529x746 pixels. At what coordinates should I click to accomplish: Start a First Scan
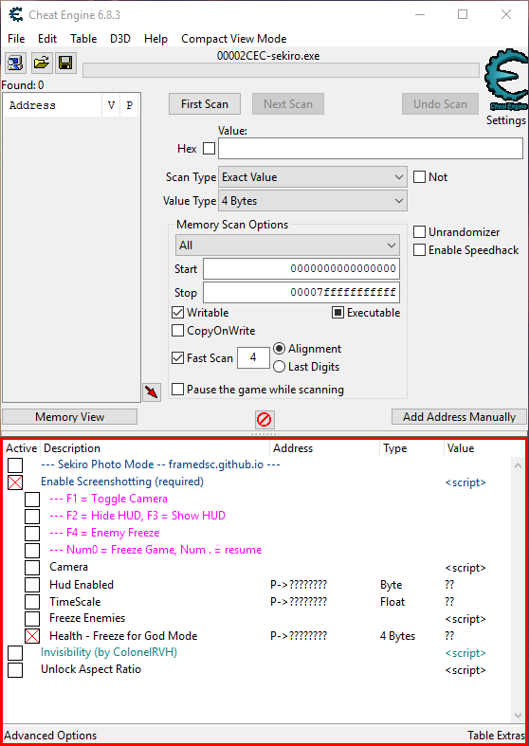coord(205,103)
